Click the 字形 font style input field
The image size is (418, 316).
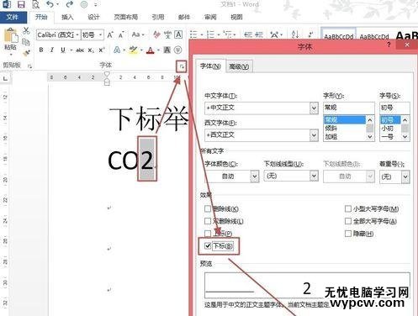[348, 108]
